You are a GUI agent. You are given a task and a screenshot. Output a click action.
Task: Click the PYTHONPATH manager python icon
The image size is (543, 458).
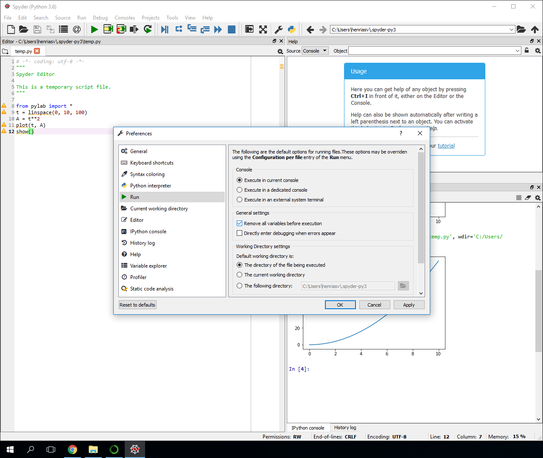(291, 29)
